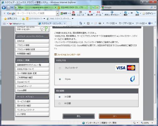Click the blue help question mark icon
The width and height of the screenshot is (158, 126).
point(149,23)
